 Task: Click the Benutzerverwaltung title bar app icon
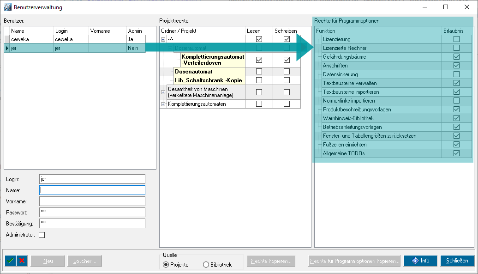coord(7,7)
